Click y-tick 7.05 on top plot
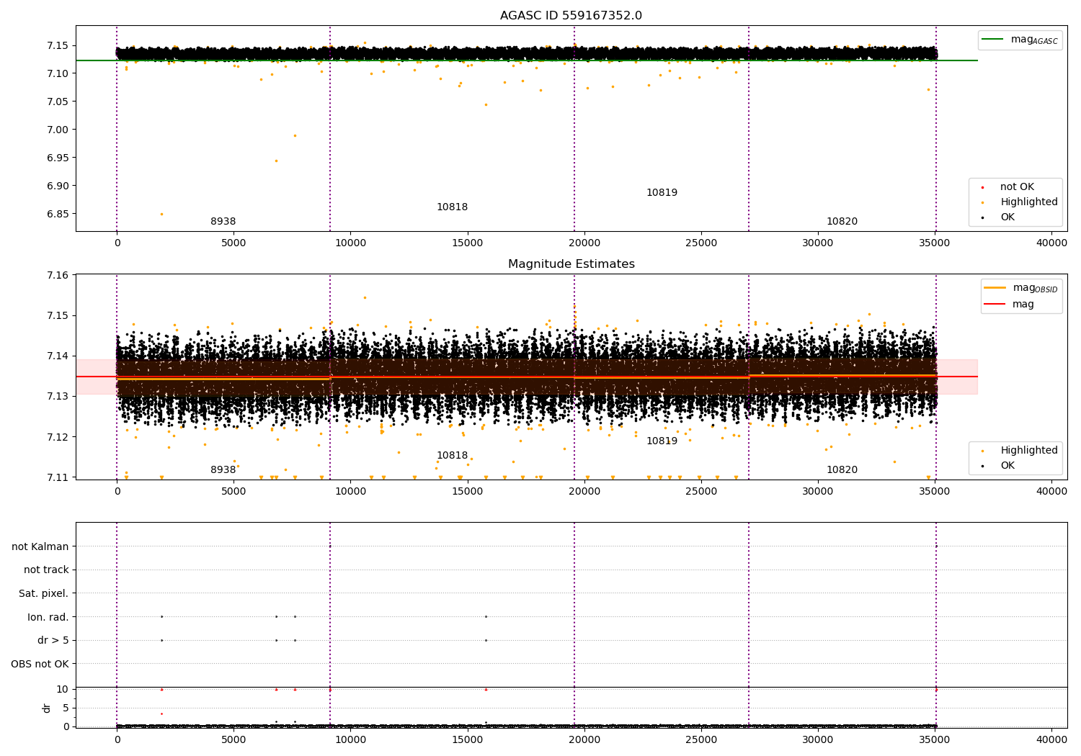 [x=56, y=102]
